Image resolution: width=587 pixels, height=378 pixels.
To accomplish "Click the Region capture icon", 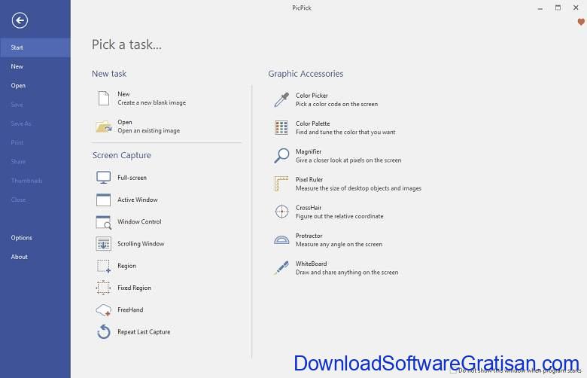I will tap(103, 266).
